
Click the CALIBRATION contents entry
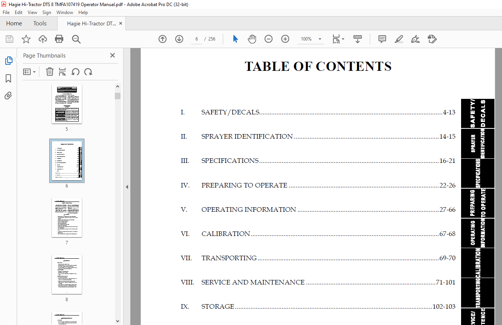coord(318,234)
